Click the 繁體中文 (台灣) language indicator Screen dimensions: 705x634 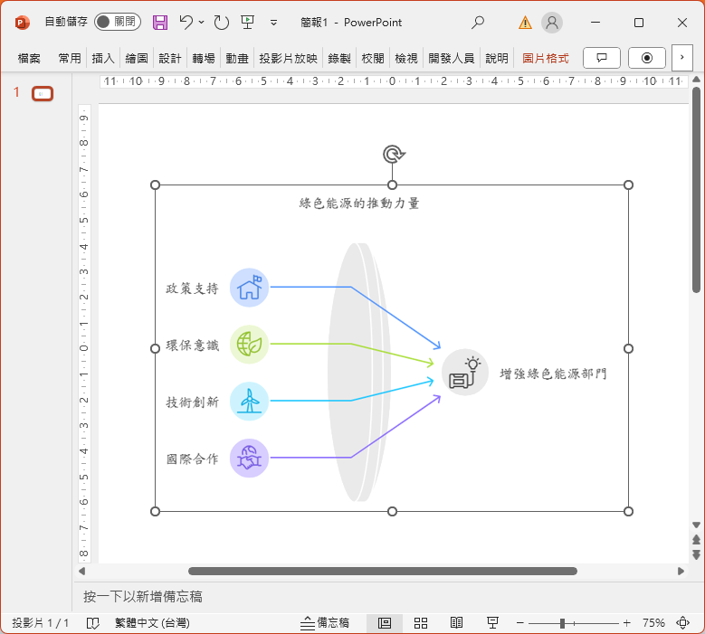[x=152, y=623]
